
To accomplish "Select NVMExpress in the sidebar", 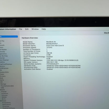I will click(x=4, y=68).
